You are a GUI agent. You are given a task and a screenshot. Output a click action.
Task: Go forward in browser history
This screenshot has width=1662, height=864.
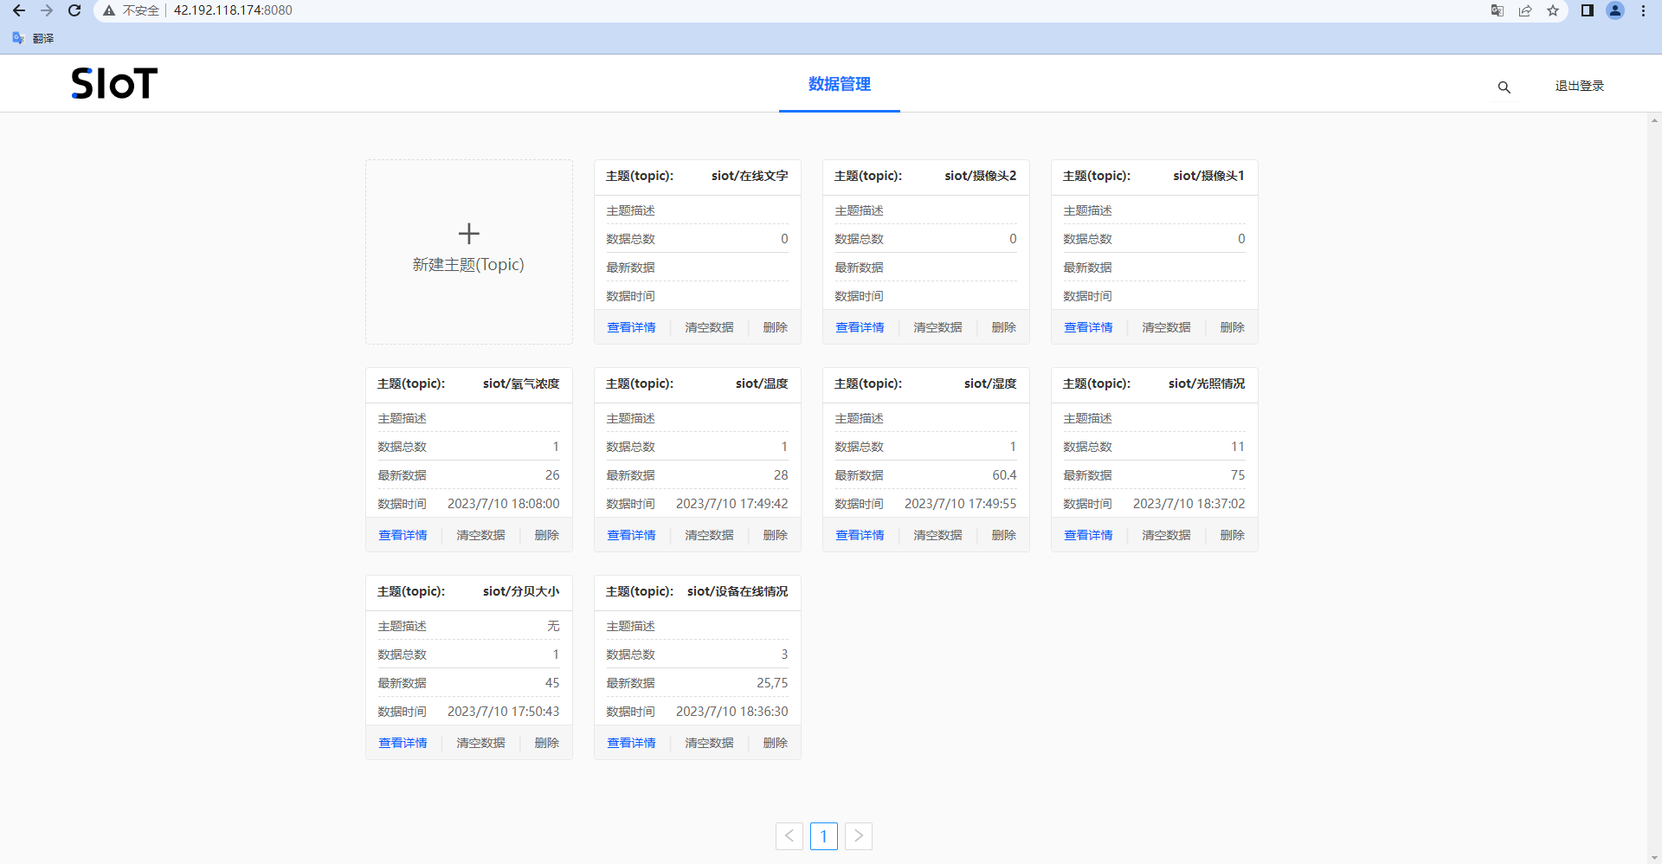[x=47, y=10]
